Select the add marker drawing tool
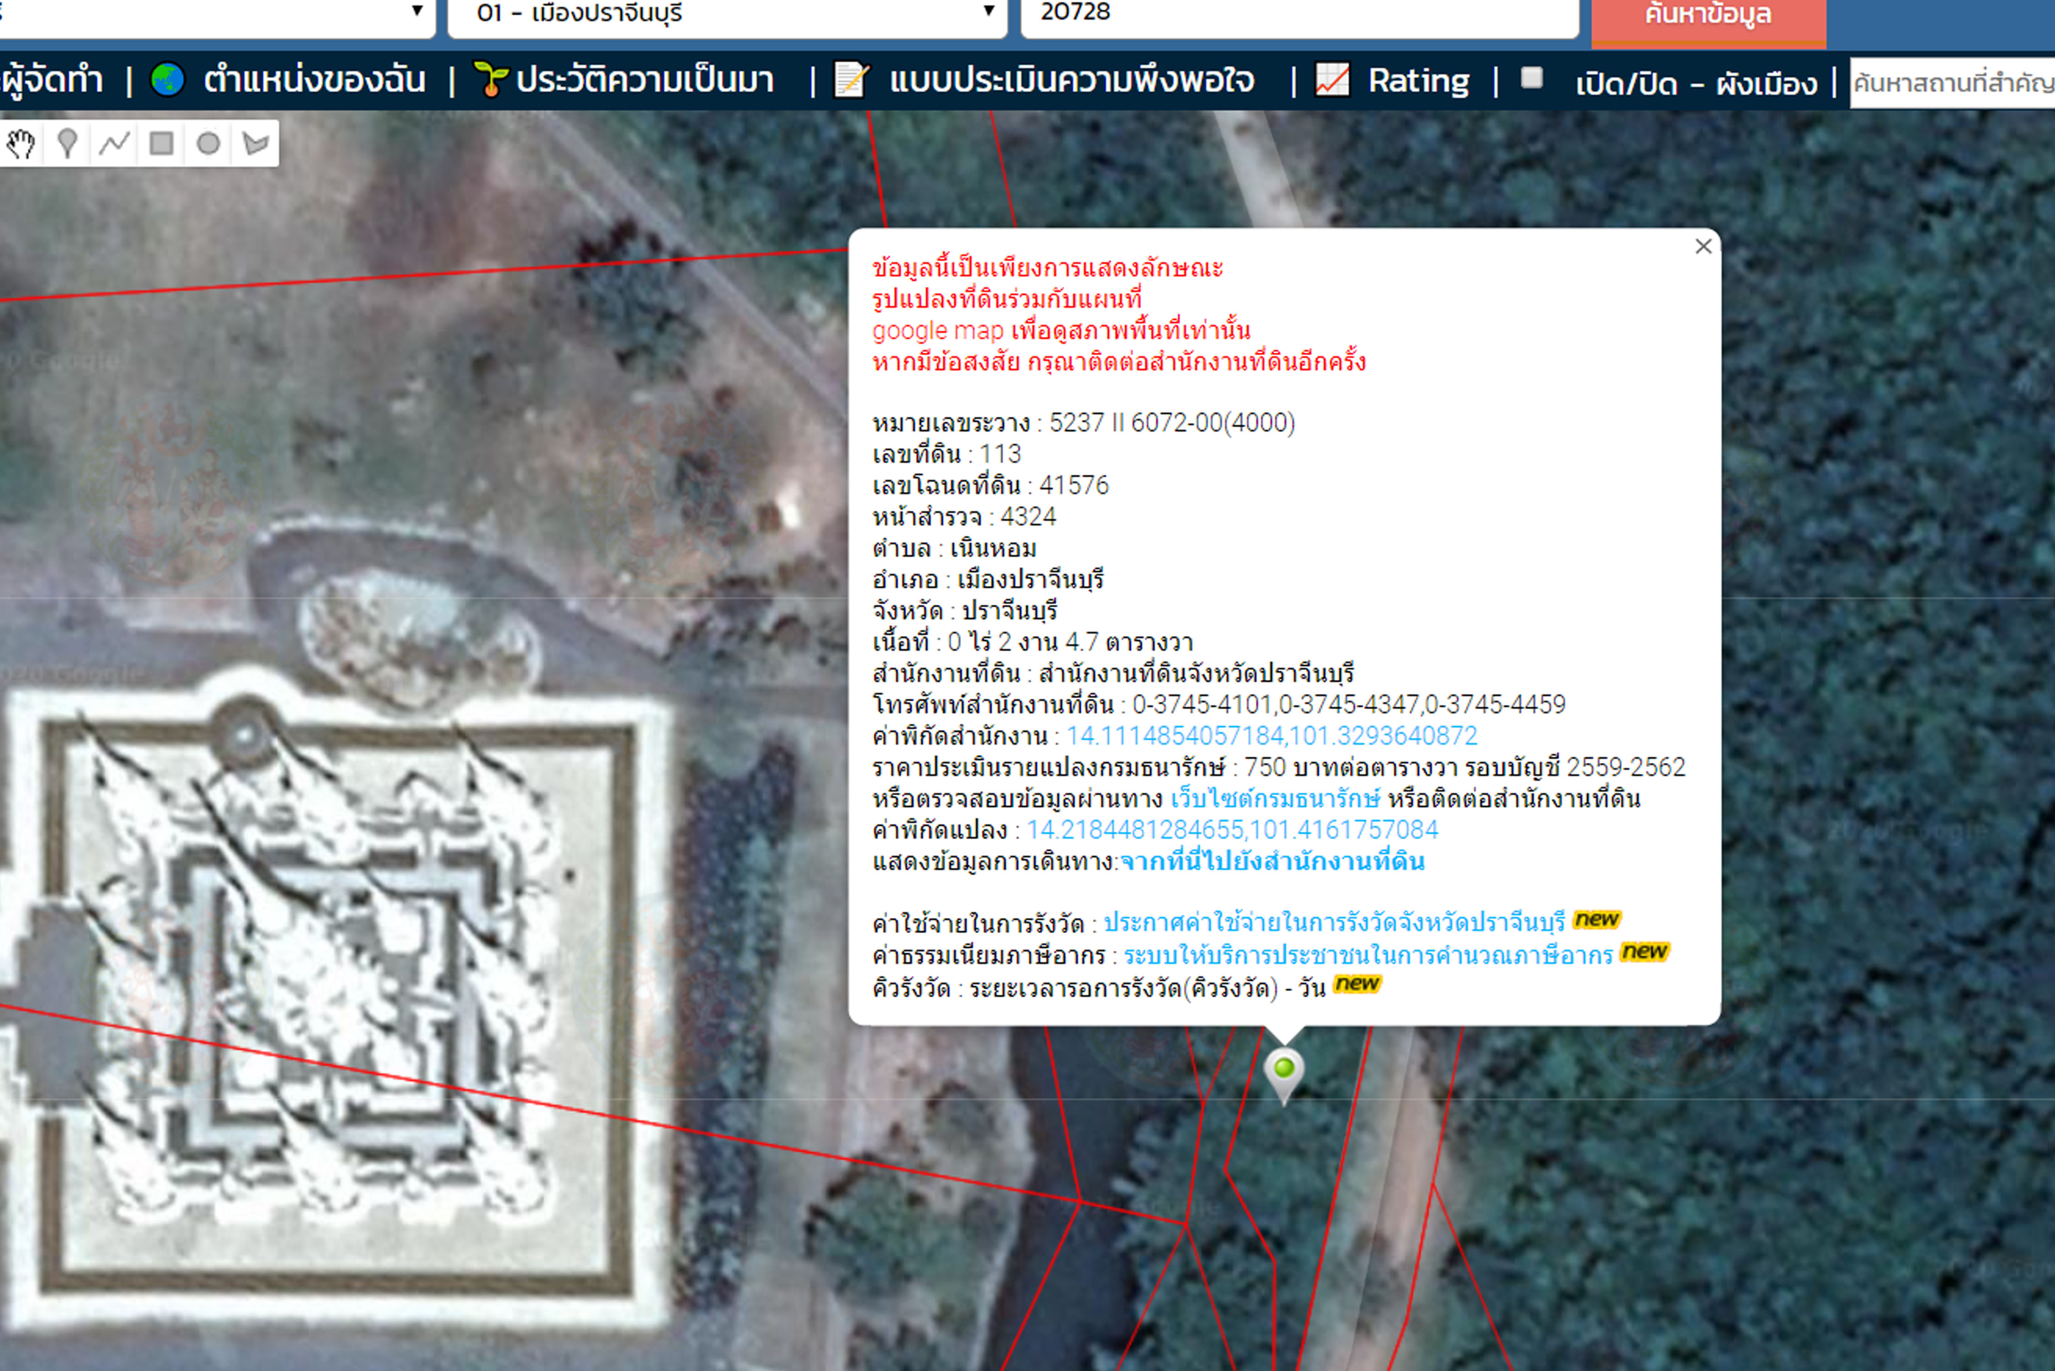The image size is (2055, 1371). click(x=67, y=143)
